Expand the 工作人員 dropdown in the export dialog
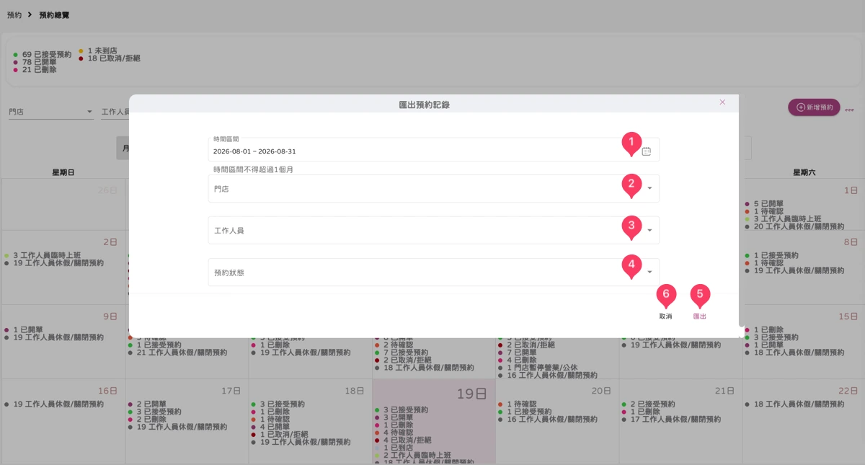The image size is (865, 465). [433, 231]
